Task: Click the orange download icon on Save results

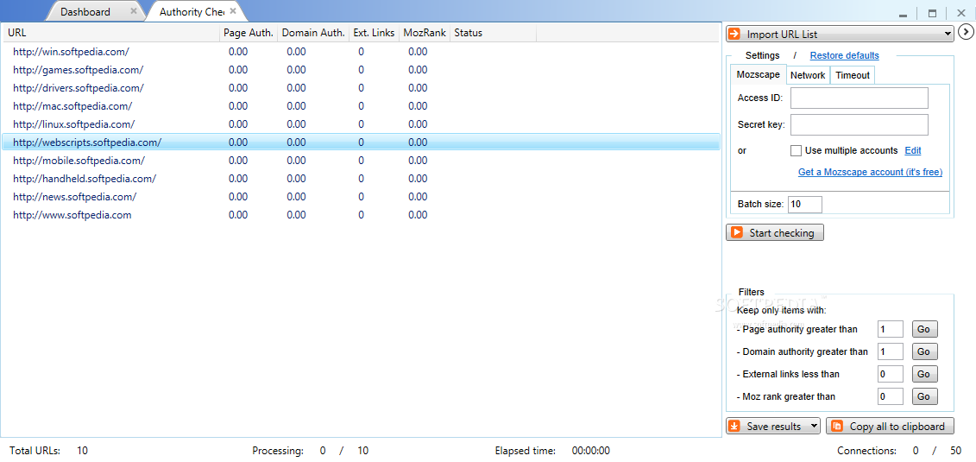Action: pyautogui.click(x=734, y=426)
